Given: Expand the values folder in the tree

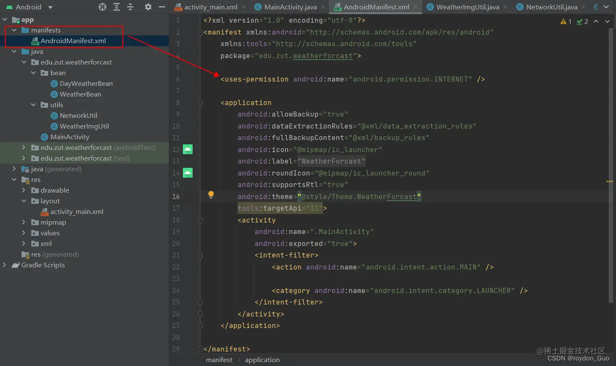Looking at the screenshot, I should 24,233.
